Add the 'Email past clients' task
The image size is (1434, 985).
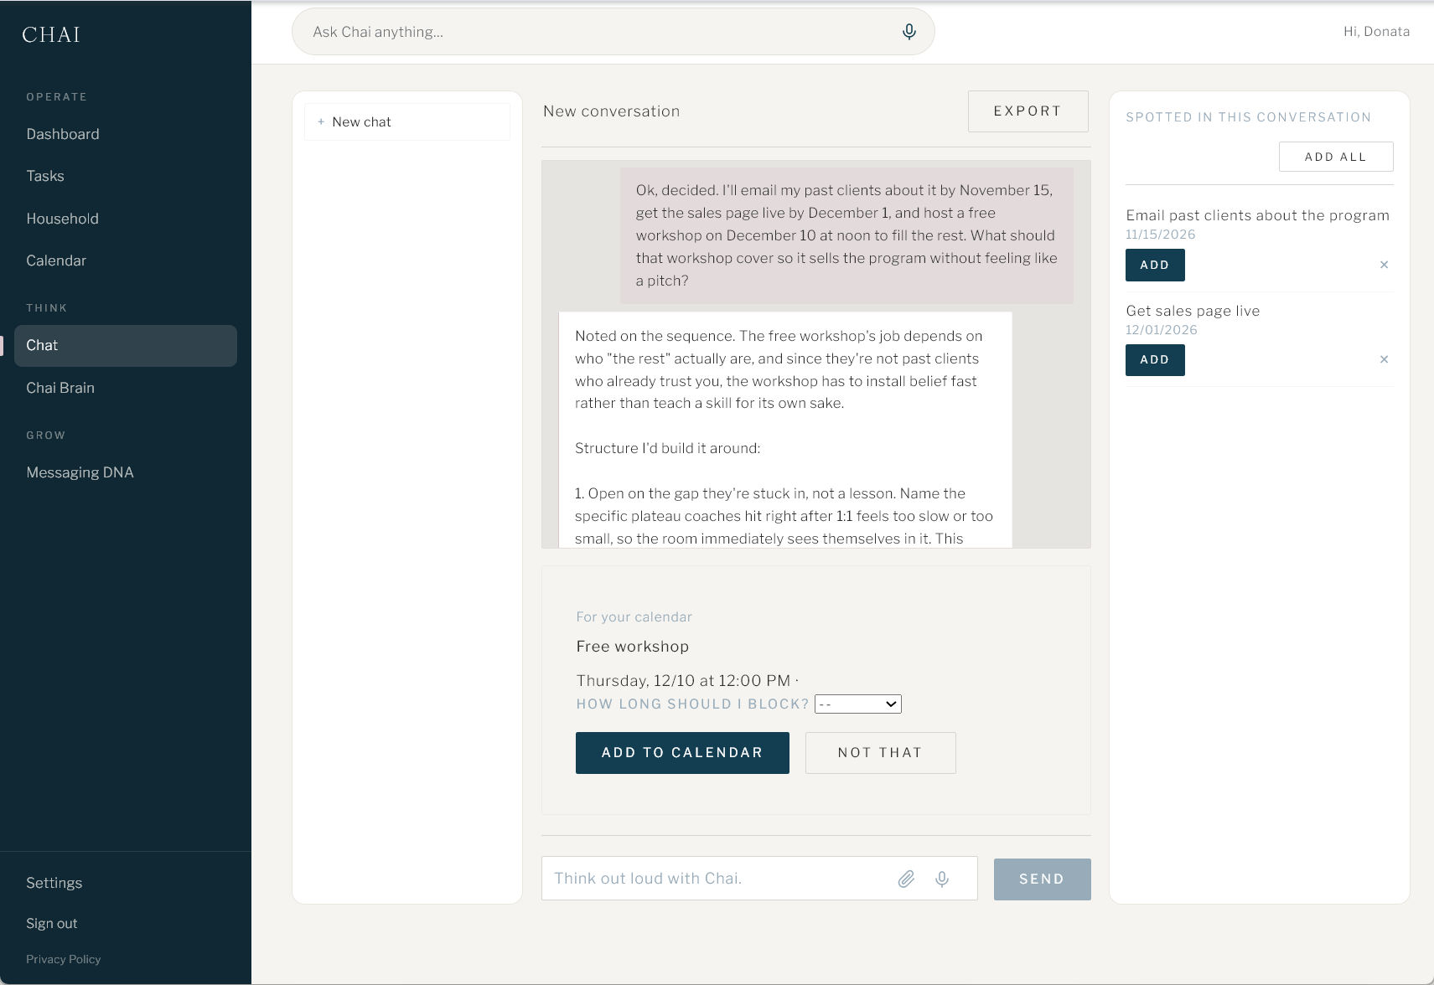1155,265
